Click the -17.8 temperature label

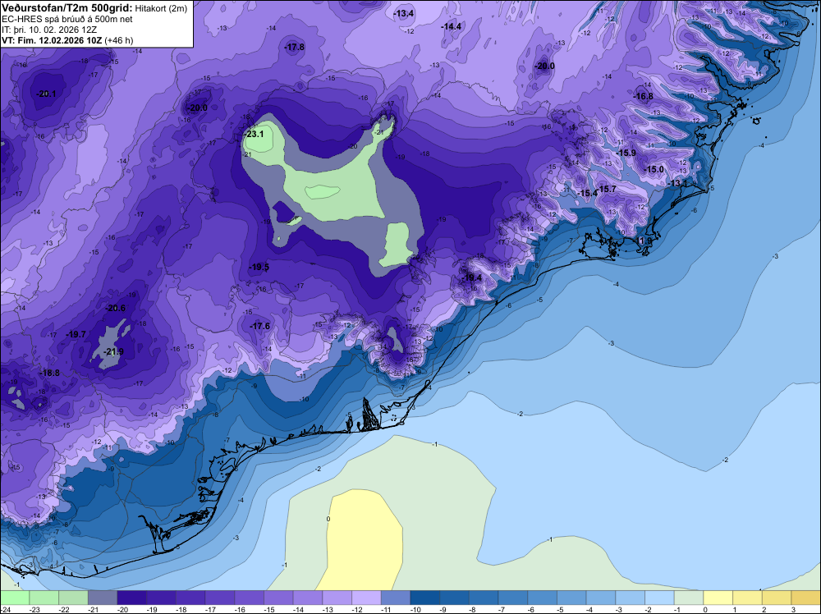pyautogui.click(x=294, y=47)
